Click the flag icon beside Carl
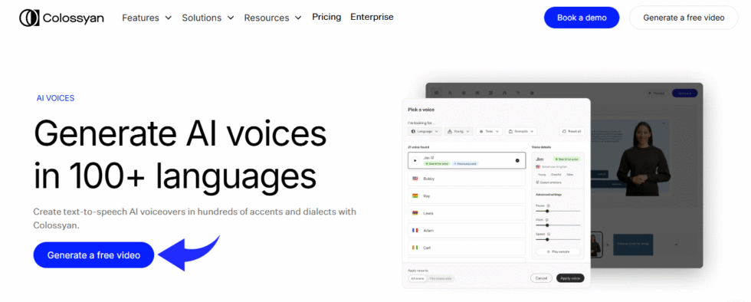 pos(415,248)
